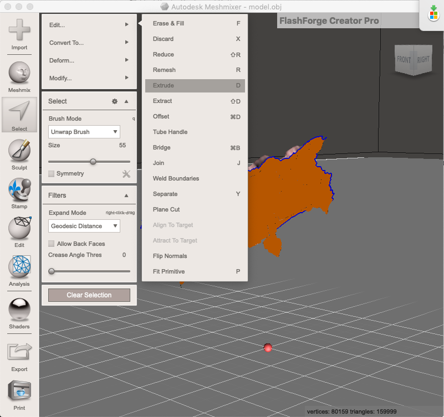Open the Shaders sphere tool
This screenshot has height=417, width=444.
tap(19, 309)
